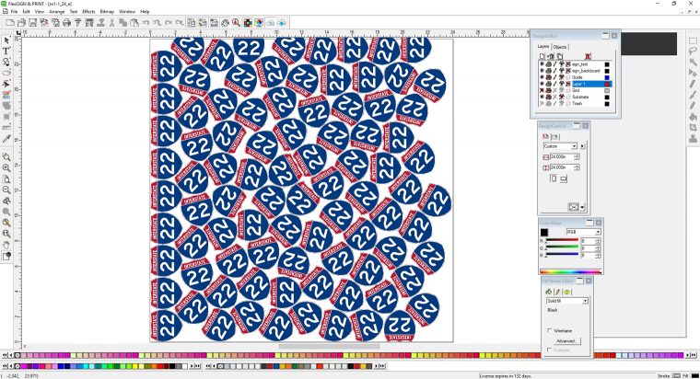Click the cloud upload toolbar icon
The height and width of the screenshot is (379, 700).
282,23
